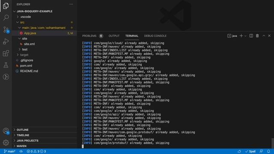The width and height of the screenshot is (274, 154).
Task: Maximize the panel with the up chevron
Action: 264,36
